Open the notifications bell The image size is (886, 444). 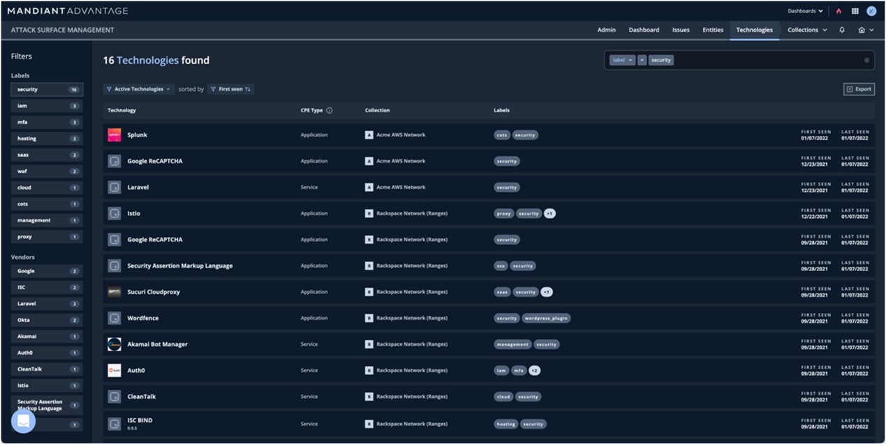coord(842,30)
